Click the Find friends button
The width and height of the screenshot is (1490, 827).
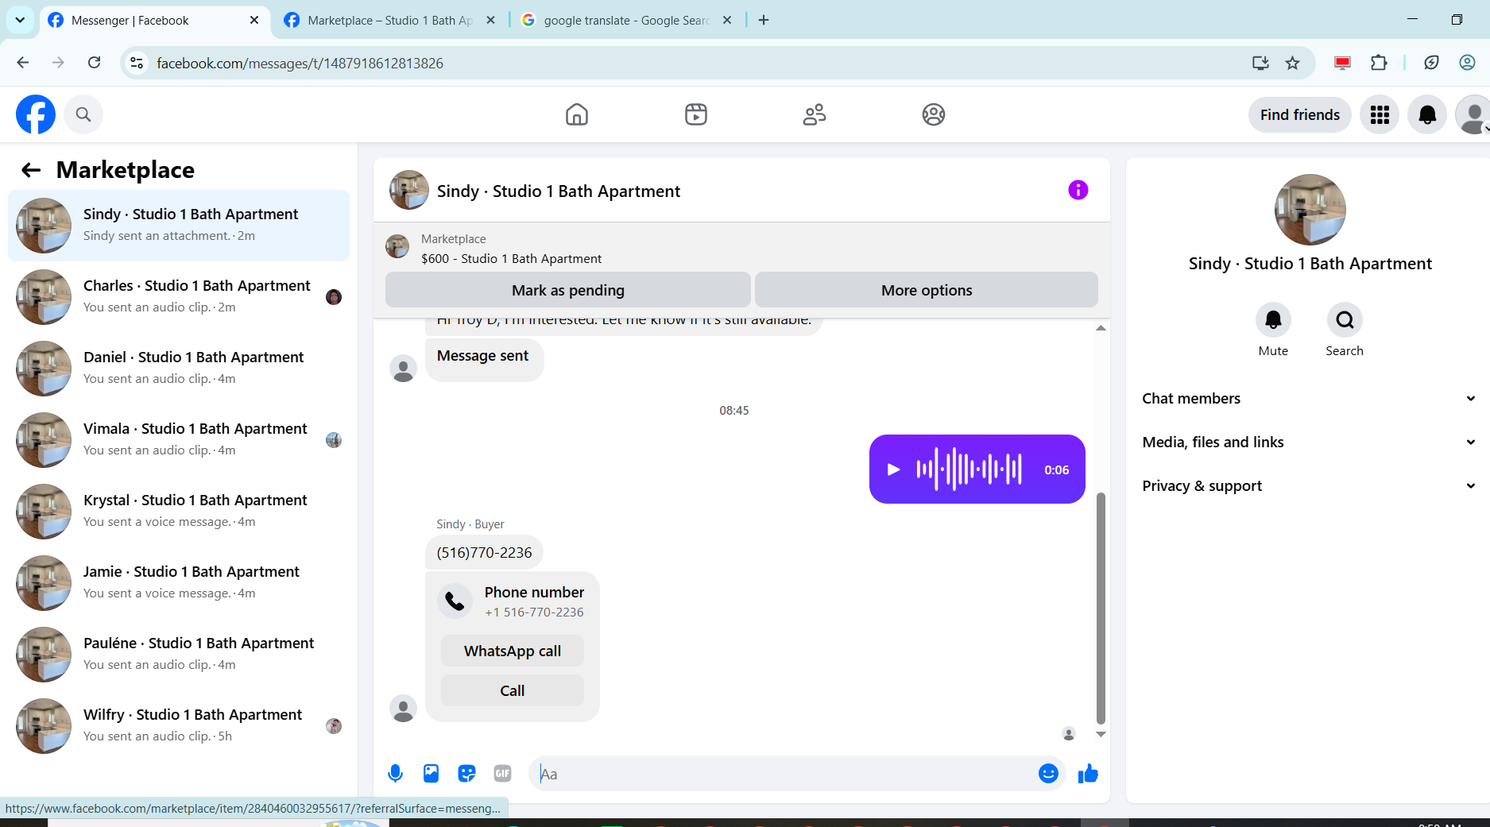pyautogui.click(x=1300, y=114)
